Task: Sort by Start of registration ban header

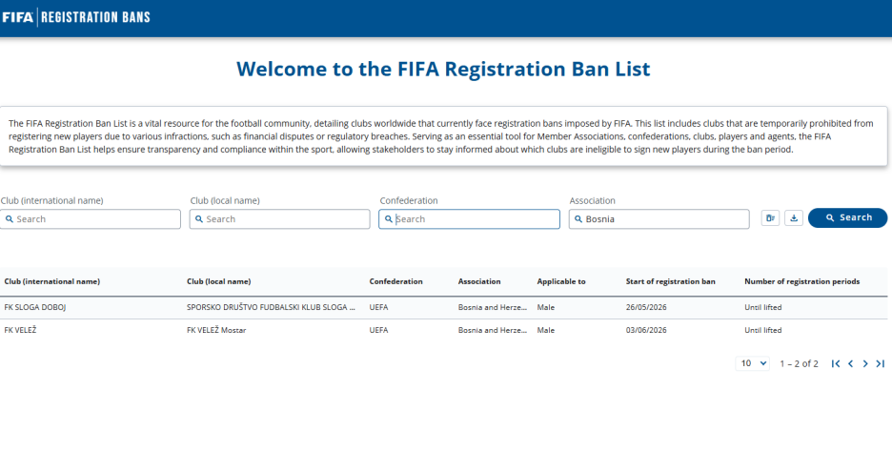Action: 670,281
